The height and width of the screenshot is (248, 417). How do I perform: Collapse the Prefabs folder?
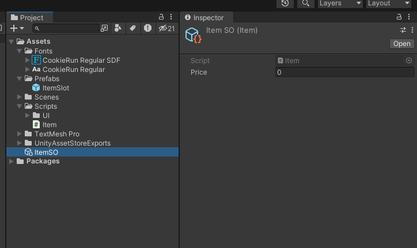click(20, 79)
